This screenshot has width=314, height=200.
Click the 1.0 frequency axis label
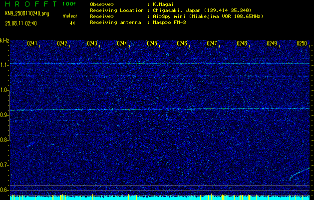pyautogui.click(x=4, y=90)
